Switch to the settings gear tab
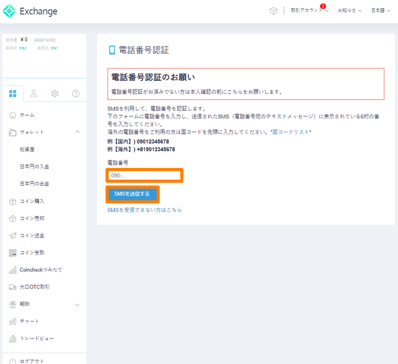The width and height of the screenshot is (398, 364). [x=55, y=93]
